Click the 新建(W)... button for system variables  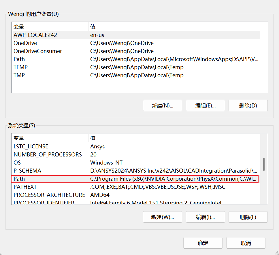162,217
